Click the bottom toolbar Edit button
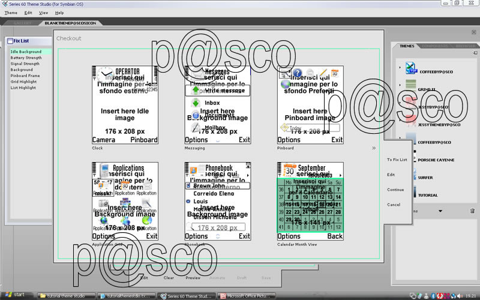The height and width of the screenshot is (300, 480). point(144,278)
